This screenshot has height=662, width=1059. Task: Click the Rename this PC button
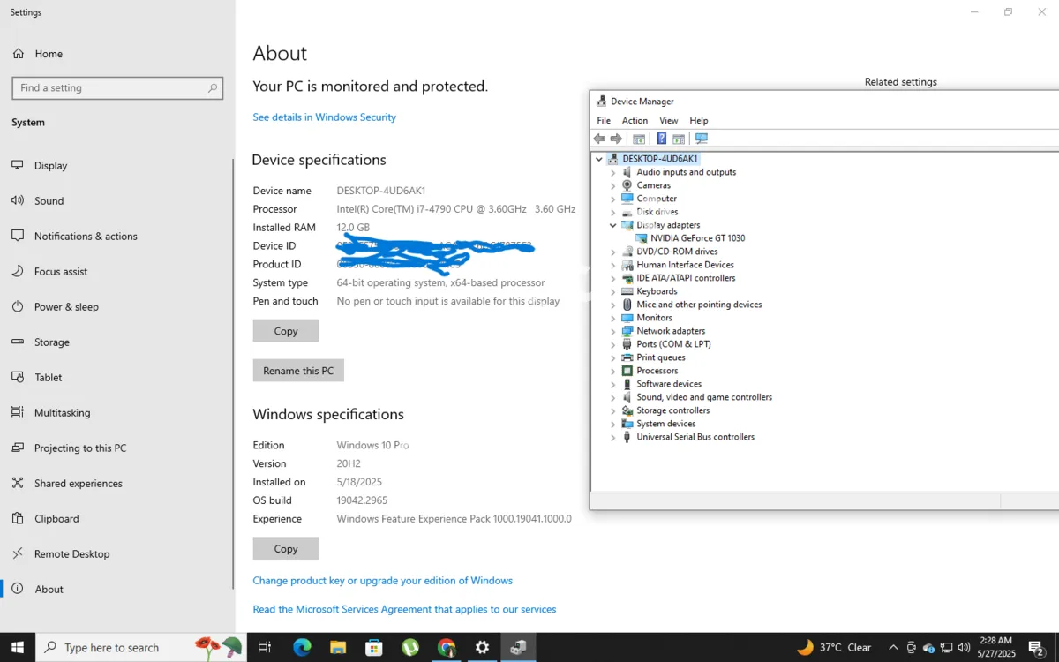coord(298,370)
